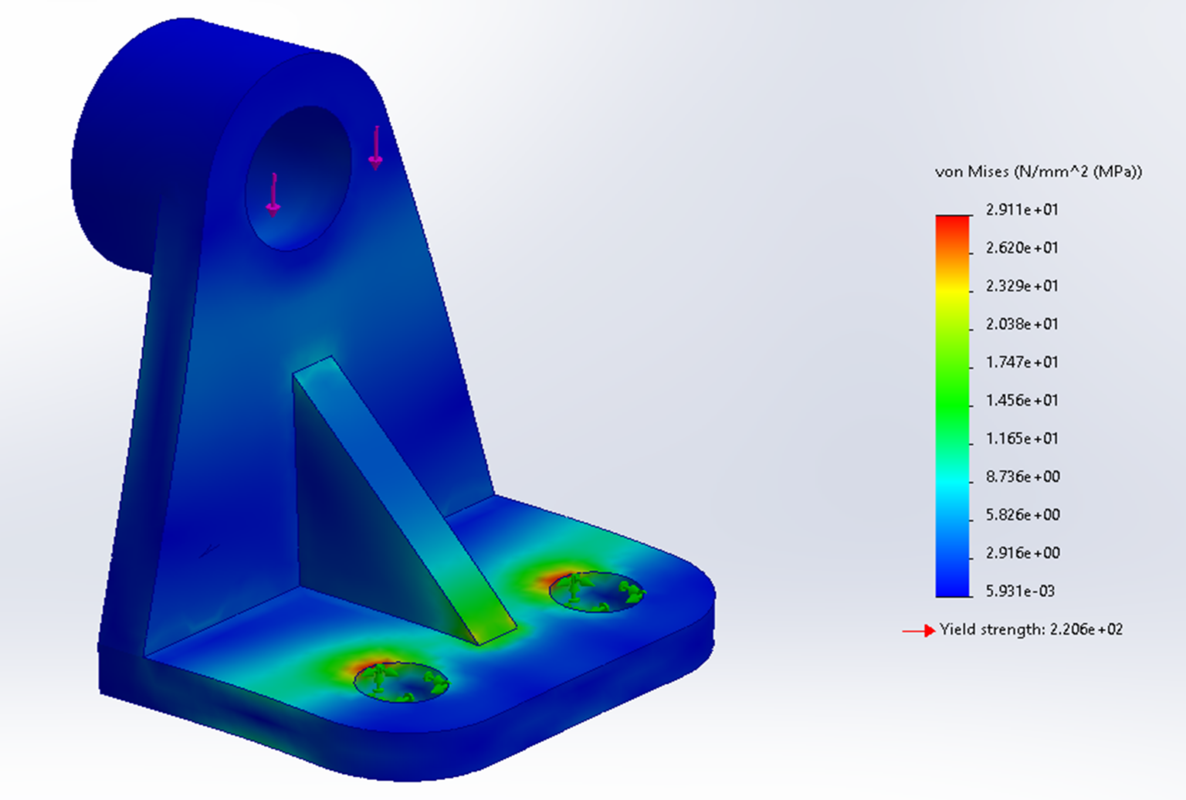Select the left pink force arrow
The image size is (1186, 800).
click(x=276, y=193)
